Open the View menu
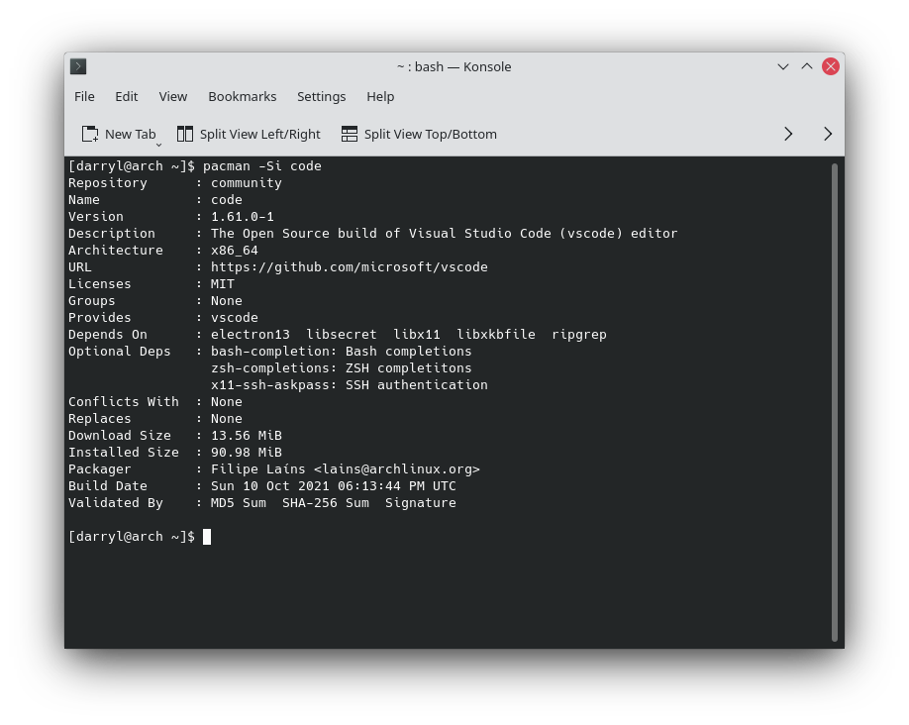 tap(172, 97)
